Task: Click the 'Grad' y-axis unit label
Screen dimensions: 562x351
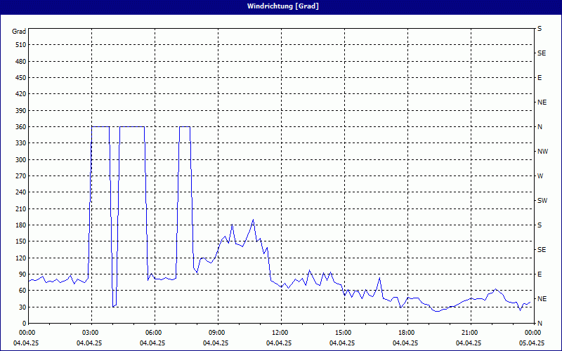Action: coord(19,32)
